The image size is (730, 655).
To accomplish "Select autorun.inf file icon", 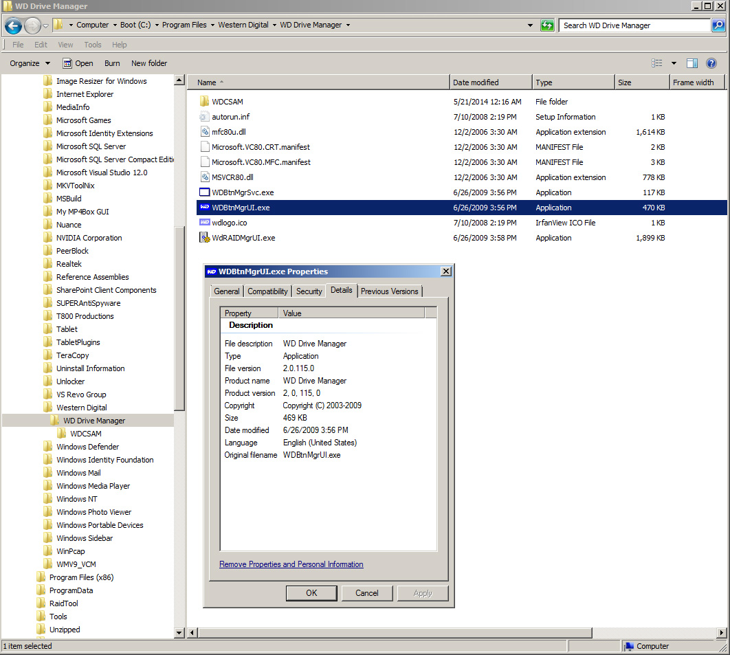I will tap(204, 117).
